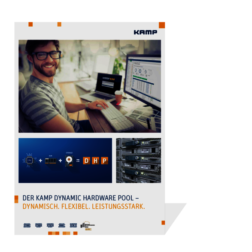
Task: Click the blue CPU plus RAM equation banner
Action: click(65, 160)
